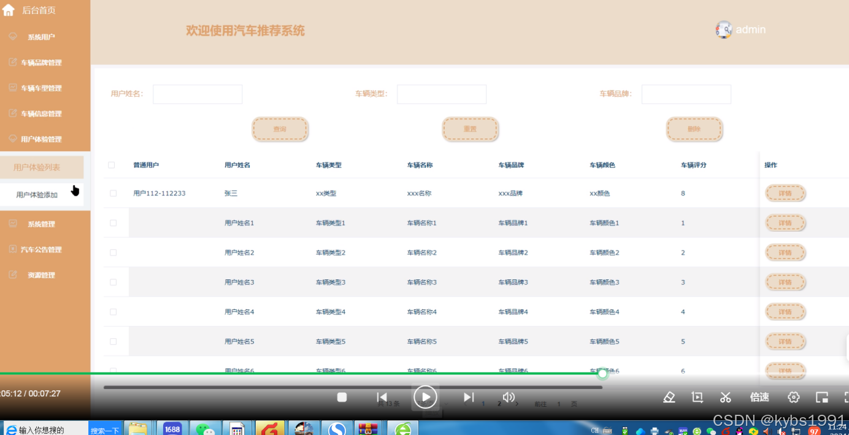Skip to previous track in player
Screen dimensions: 849x435
[x=382, y=397]
